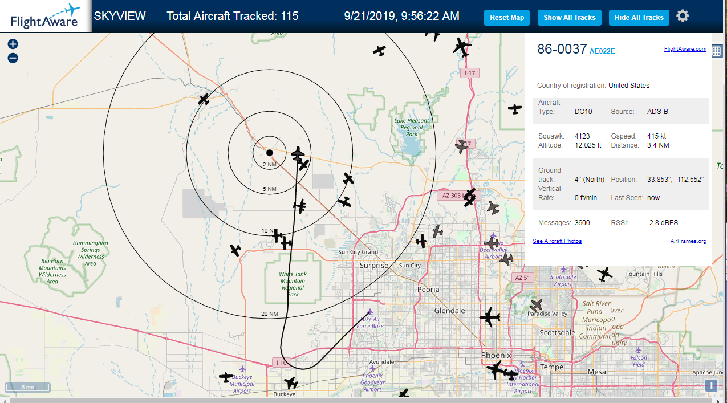The image size is (727, 403).
Task: Click the 5 nm map scale bar
Action: (x=28, y=388)
